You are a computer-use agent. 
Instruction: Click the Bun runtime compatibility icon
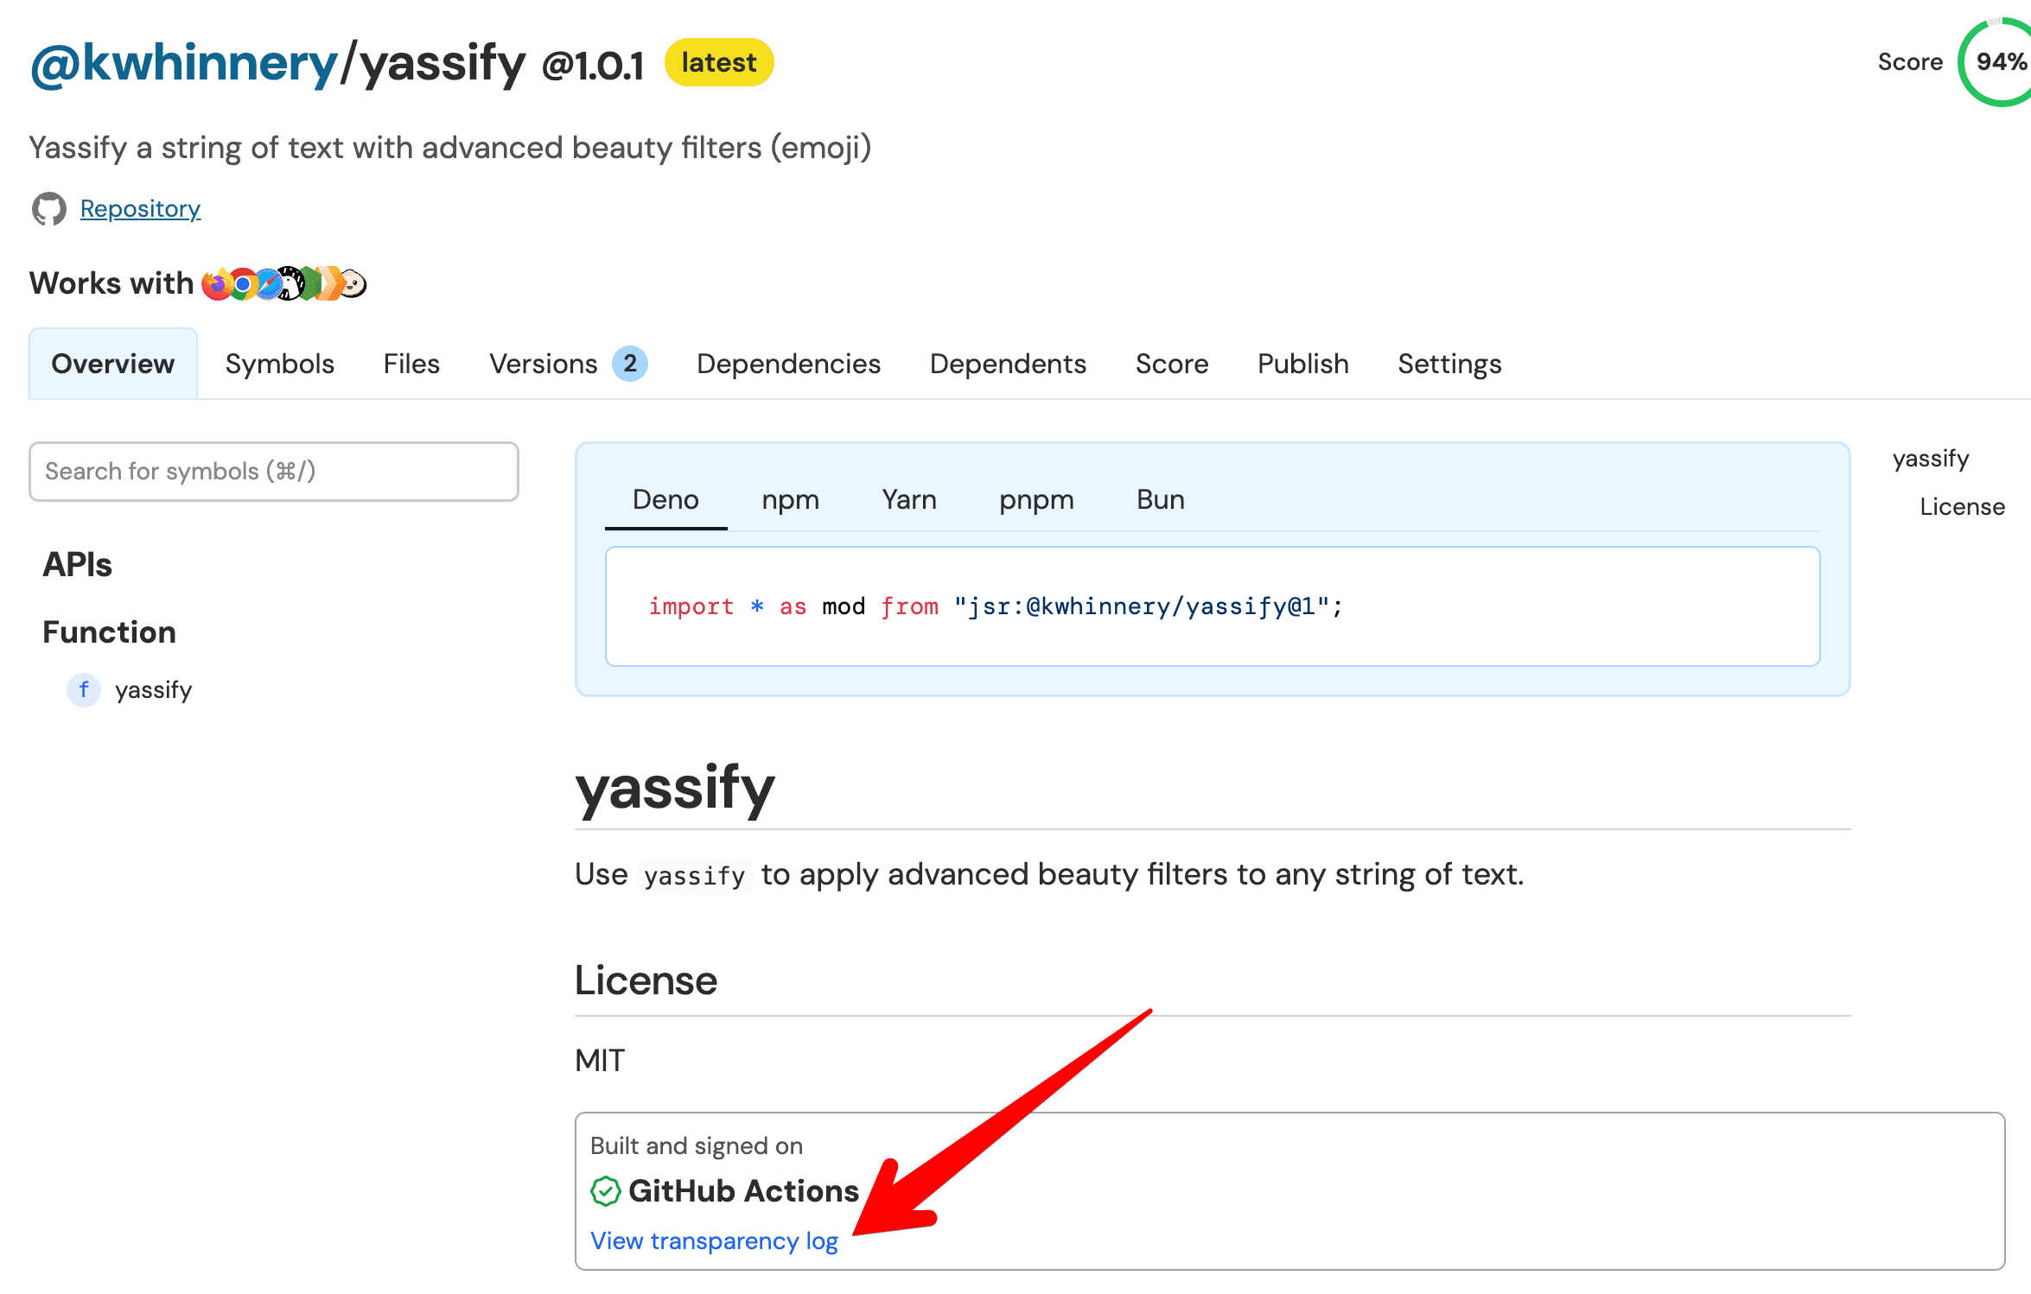click(x=353, y=283)
